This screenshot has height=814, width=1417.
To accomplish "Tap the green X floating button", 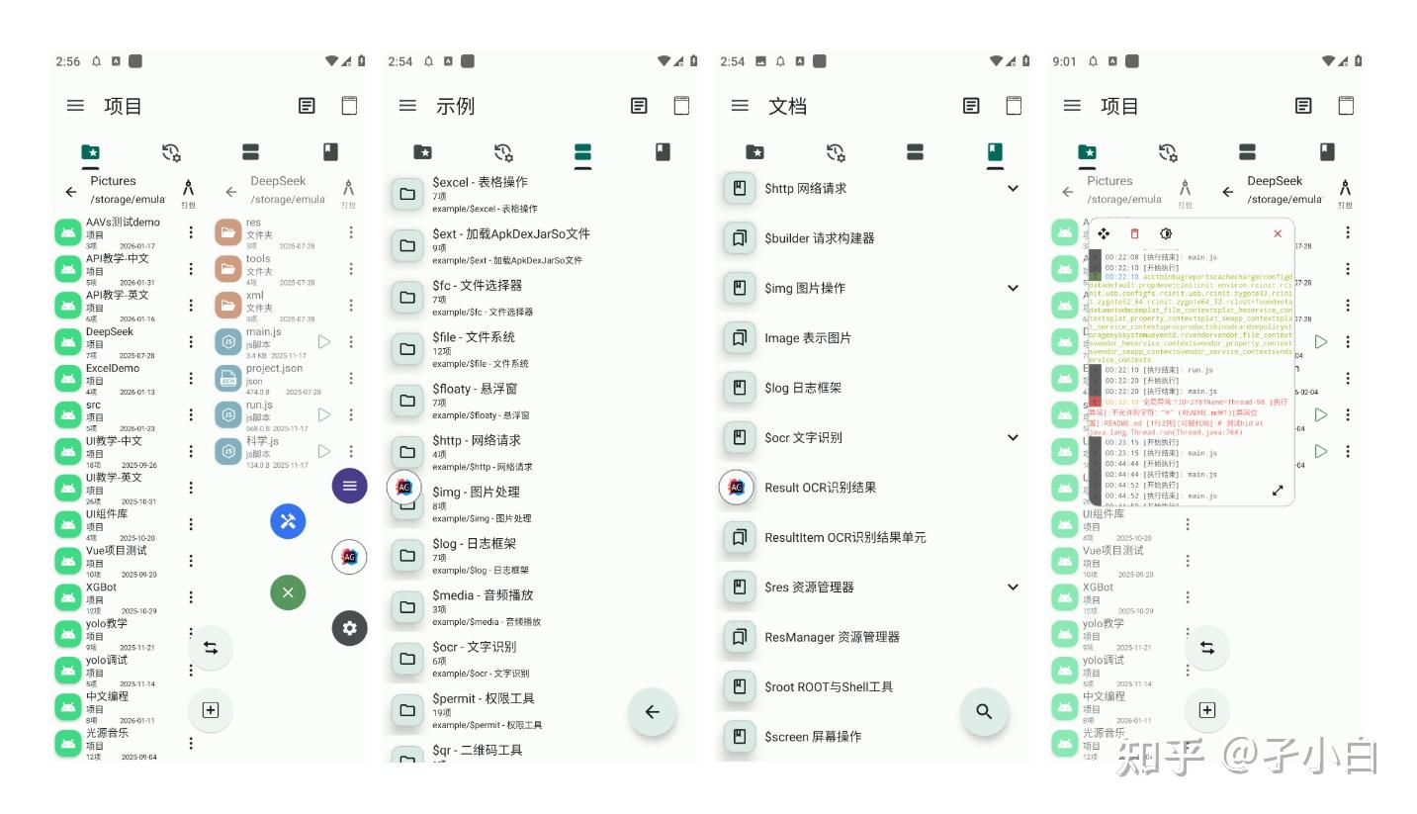I will coord(288,592).
